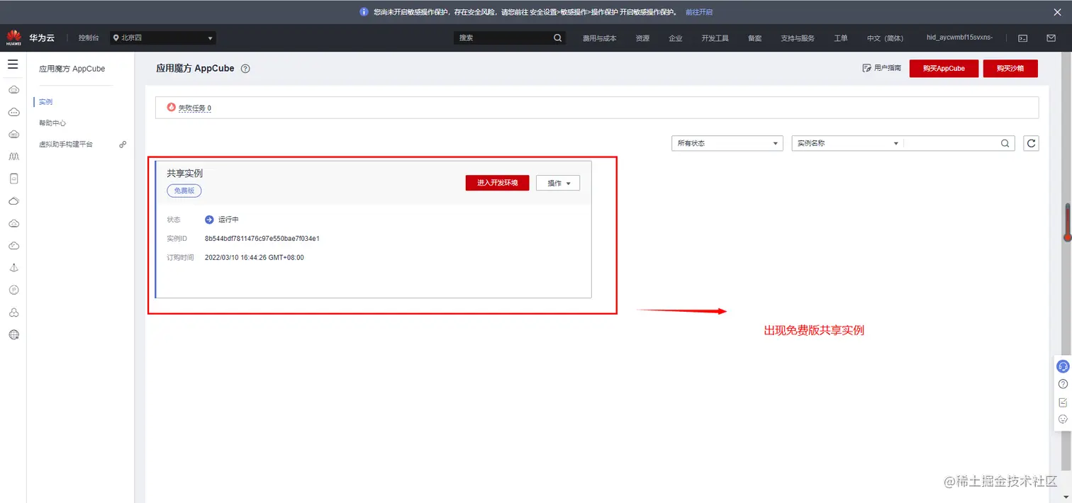Viewport: 1072px width, 503px height.
Task: Go to 控制台 console link
Action: 89,38
